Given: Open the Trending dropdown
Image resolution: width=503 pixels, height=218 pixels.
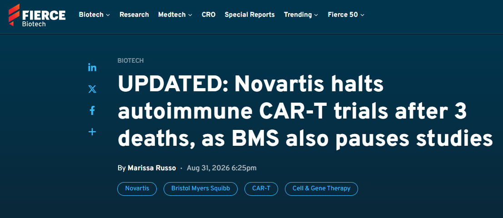Looking at the screenshot, I should tap(301, 15).
